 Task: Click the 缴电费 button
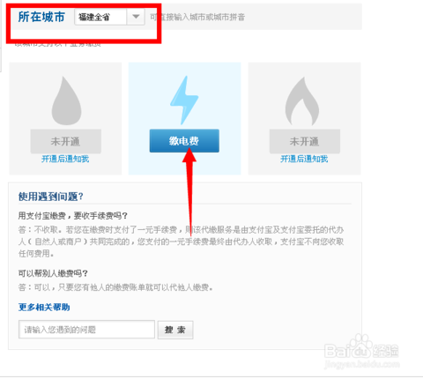184,141
